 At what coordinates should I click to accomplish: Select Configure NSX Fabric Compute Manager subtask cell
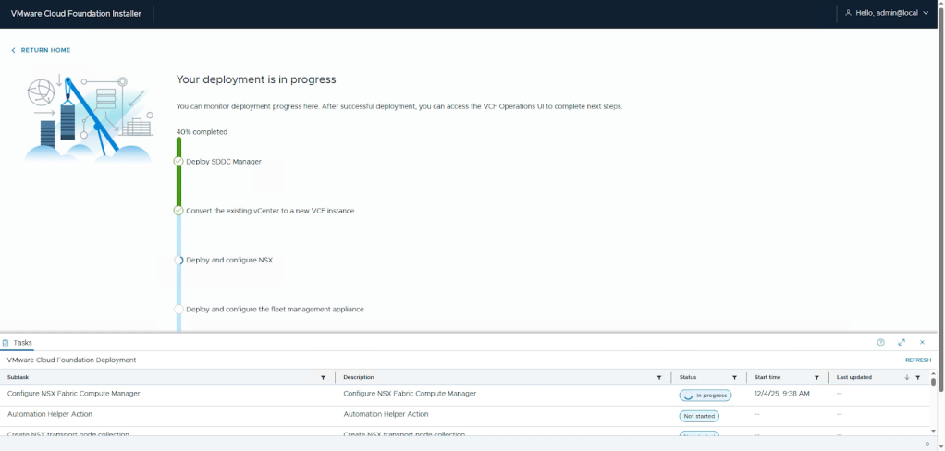tap(74, 393)
